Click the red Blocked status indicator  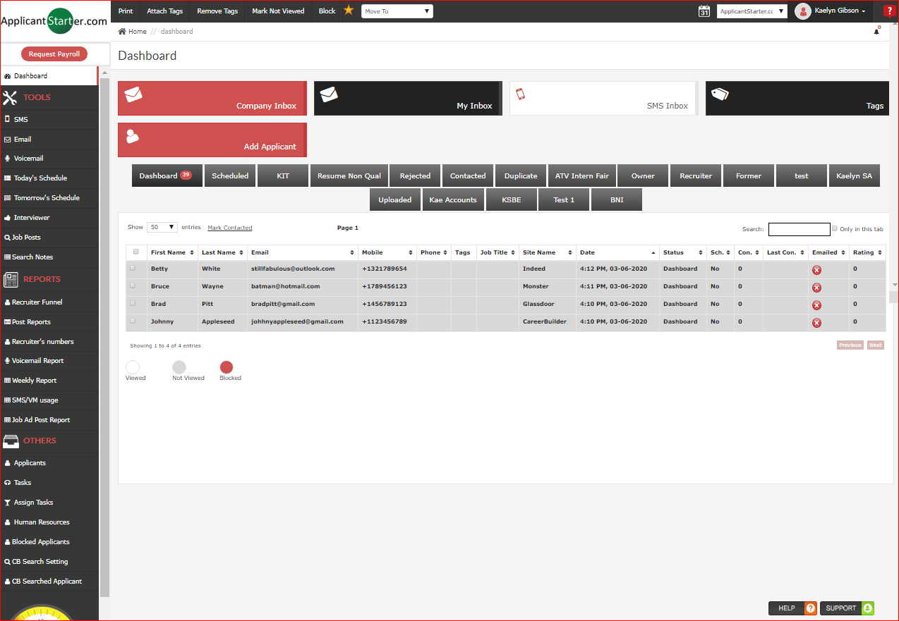(x=227, y=368)
